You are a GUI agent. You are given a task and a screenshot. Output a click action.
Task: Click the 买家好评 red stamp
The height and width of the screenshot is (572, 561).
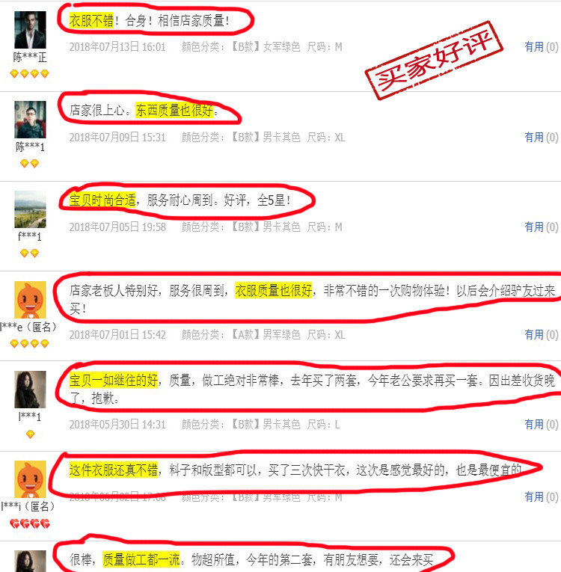pyautogui.click(x=434, y=61)
